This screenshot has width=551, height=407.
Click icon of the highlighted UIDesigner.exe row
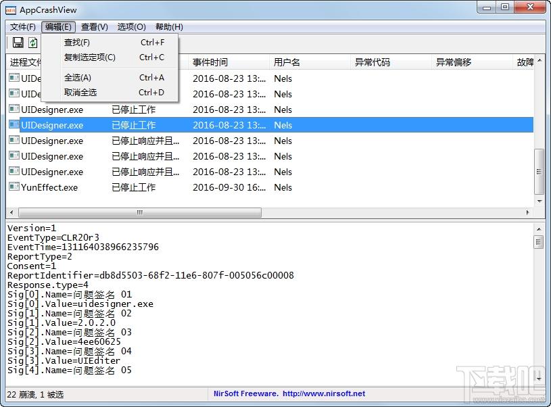[14, 125]
